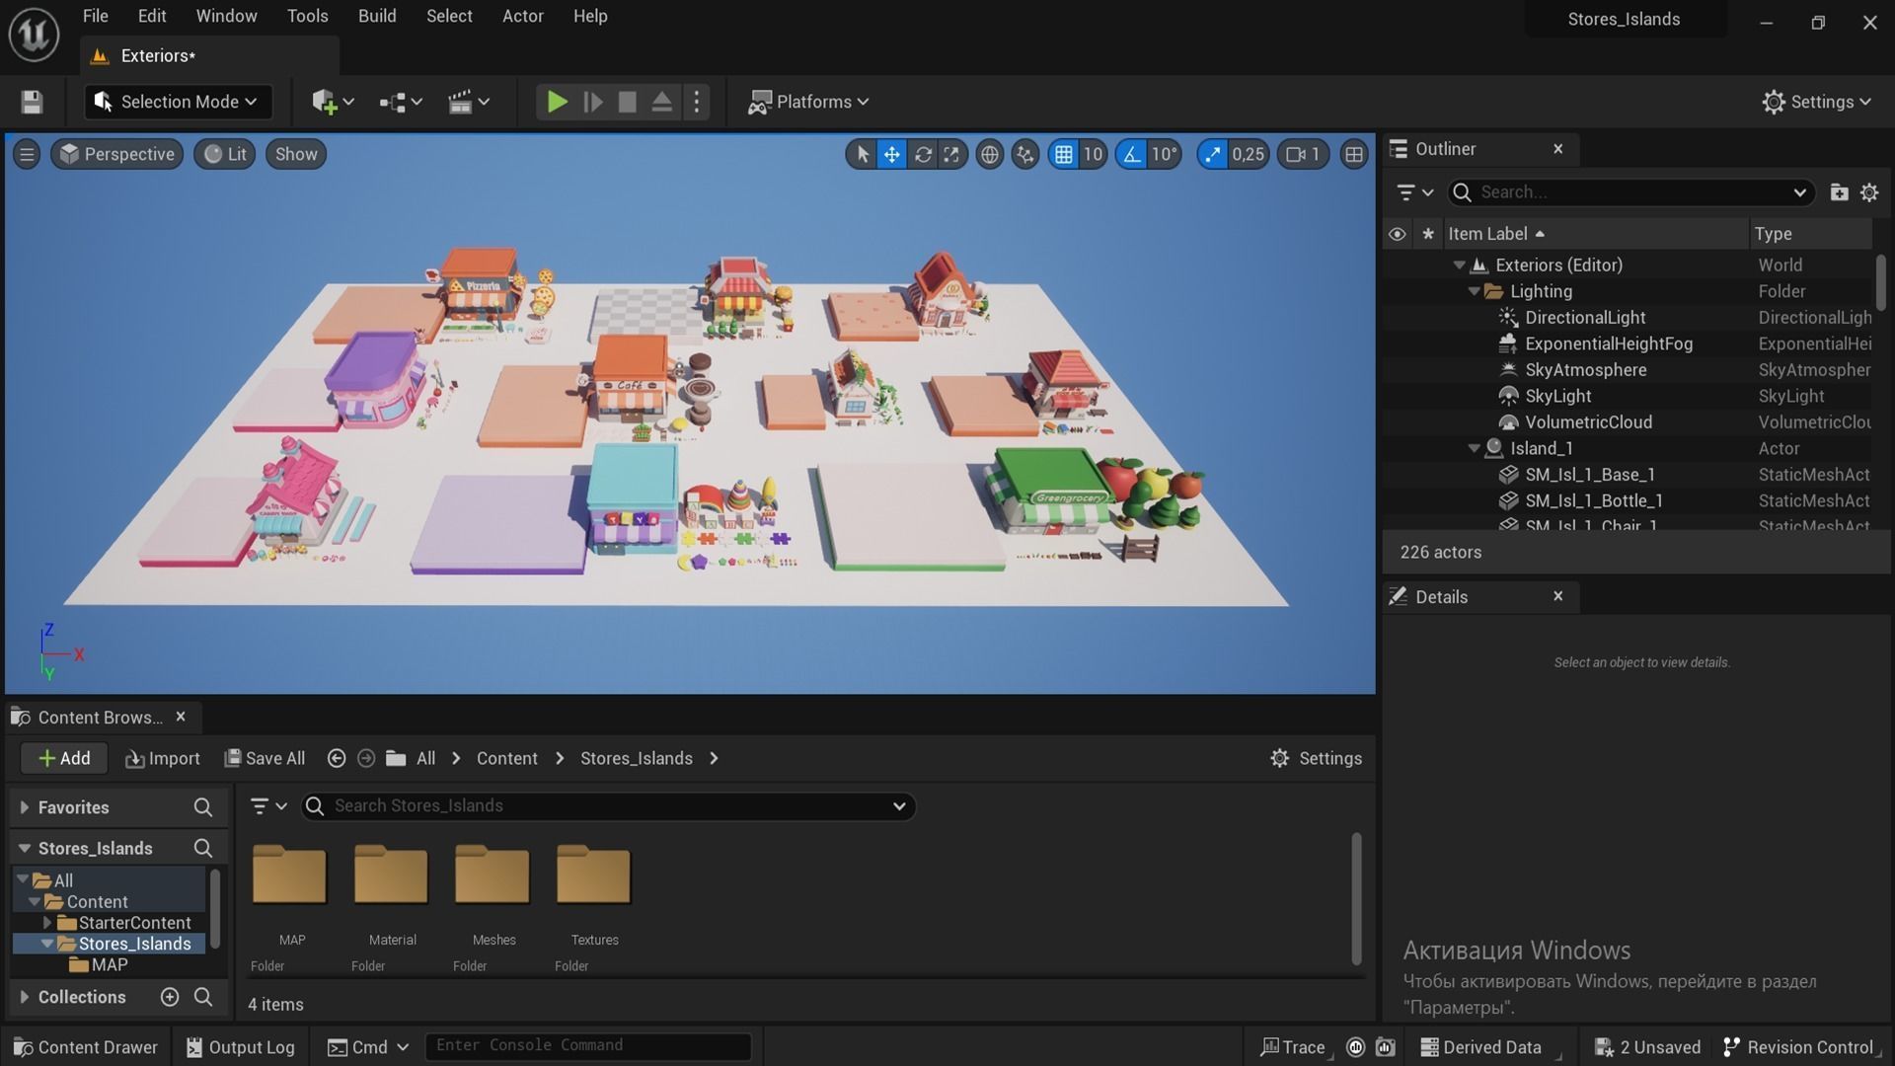Screen dimensions: 1895x1066
Task: Go back in Content Browser history
Action: (336, 758)
